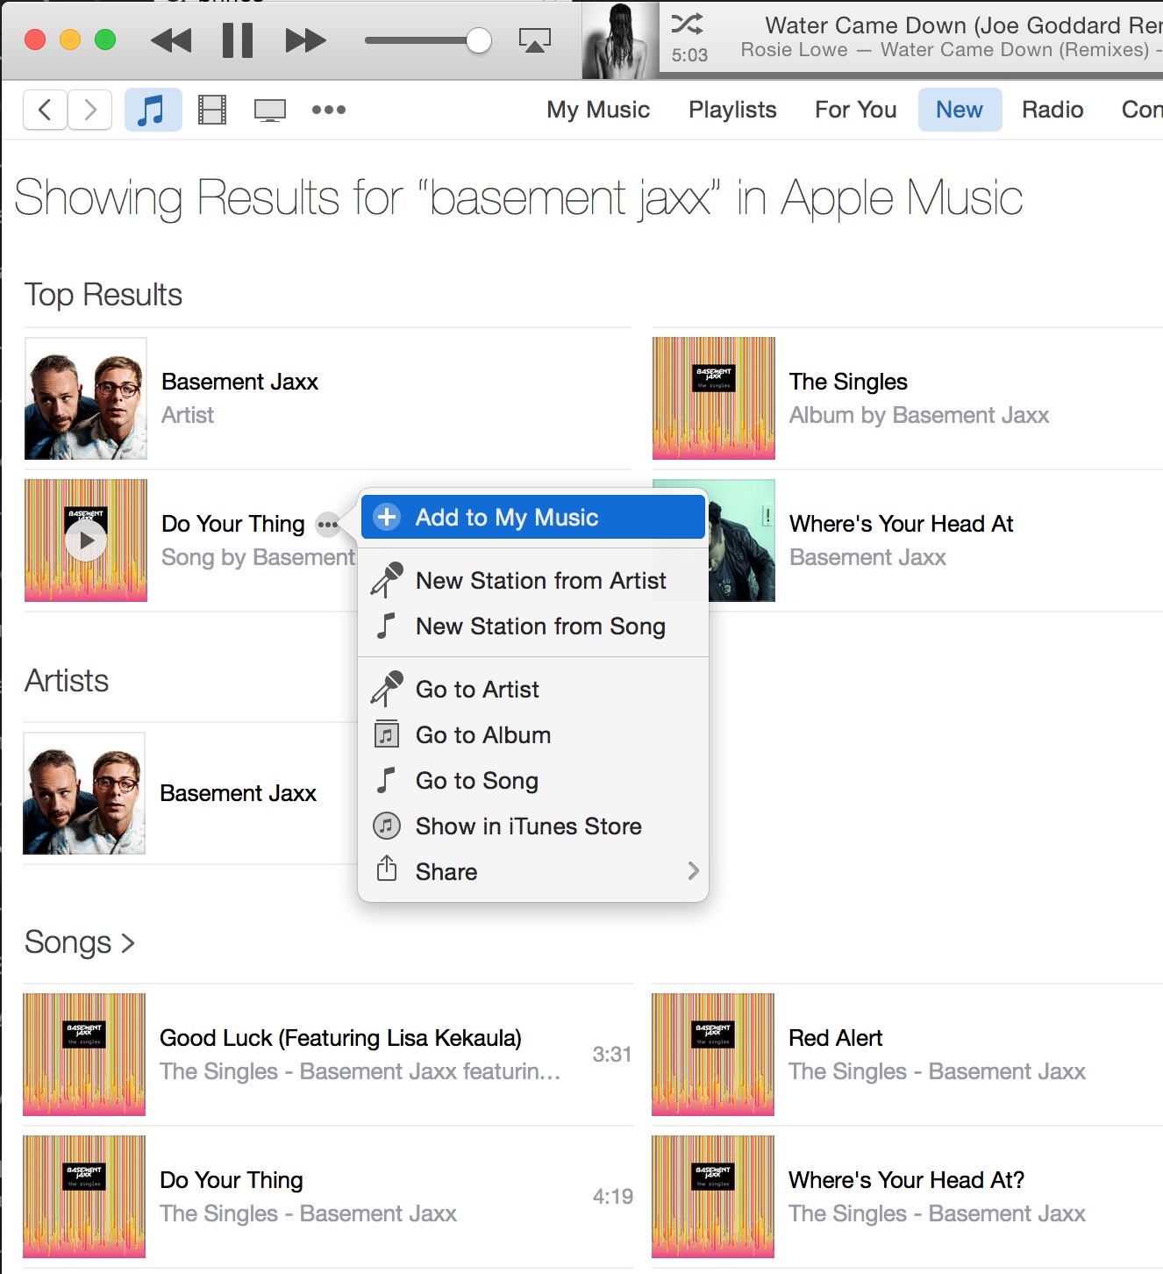Viewport: 1163px width, 1274px height.
Task: Click the 5:03 elapsed time display
Action: tap(689, 55)
